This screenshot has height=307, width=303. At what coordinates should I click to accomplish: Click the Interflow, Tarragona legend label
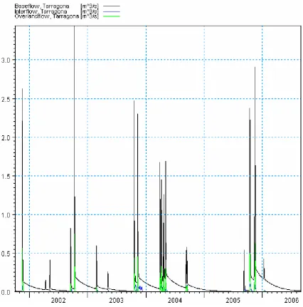point(41,11)
